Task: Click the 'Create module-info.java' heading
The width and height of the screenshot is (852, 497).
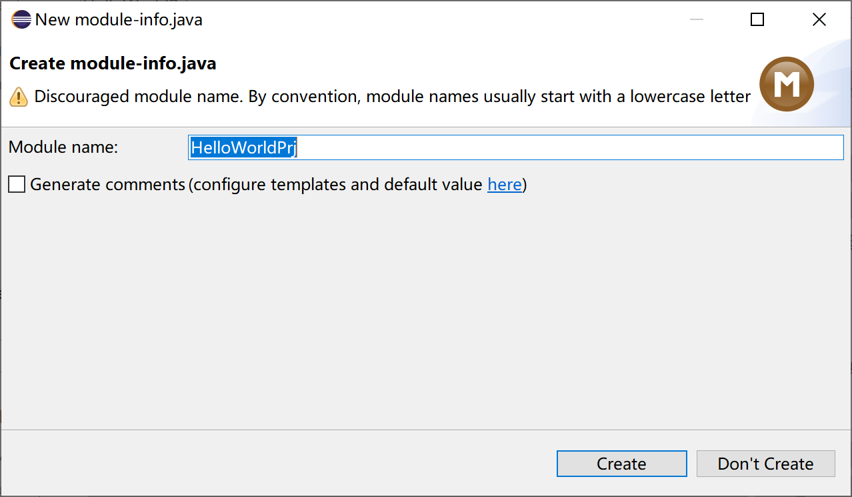Action: coord(113,64)
